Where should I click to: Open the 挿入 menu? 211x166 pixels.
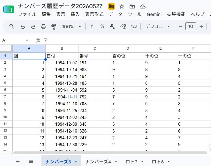pyautogui.click(x=75, y=14)
